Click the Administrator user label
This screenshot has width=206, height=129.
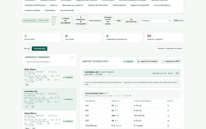[x=95, y=21]
